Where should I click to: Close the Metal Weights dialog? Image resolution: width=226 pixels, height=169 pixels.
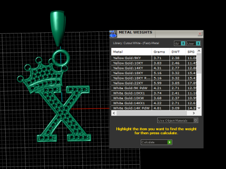(200, 34)
